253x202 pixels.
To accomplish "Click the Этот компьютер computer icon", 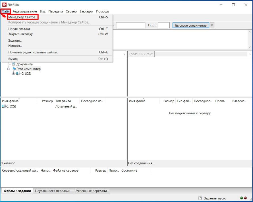I will [14, 69].
